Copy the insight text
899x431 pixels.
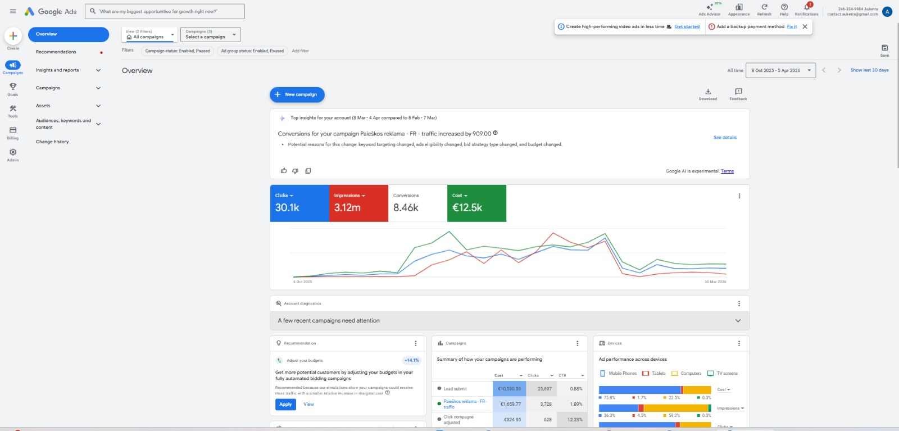308,171
